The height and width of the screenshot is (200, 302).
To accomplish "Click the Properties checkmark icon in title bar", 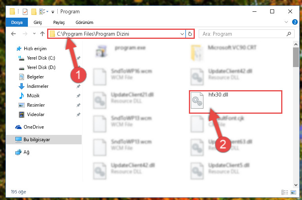I will pyautogui.click(x=25, y=12).
